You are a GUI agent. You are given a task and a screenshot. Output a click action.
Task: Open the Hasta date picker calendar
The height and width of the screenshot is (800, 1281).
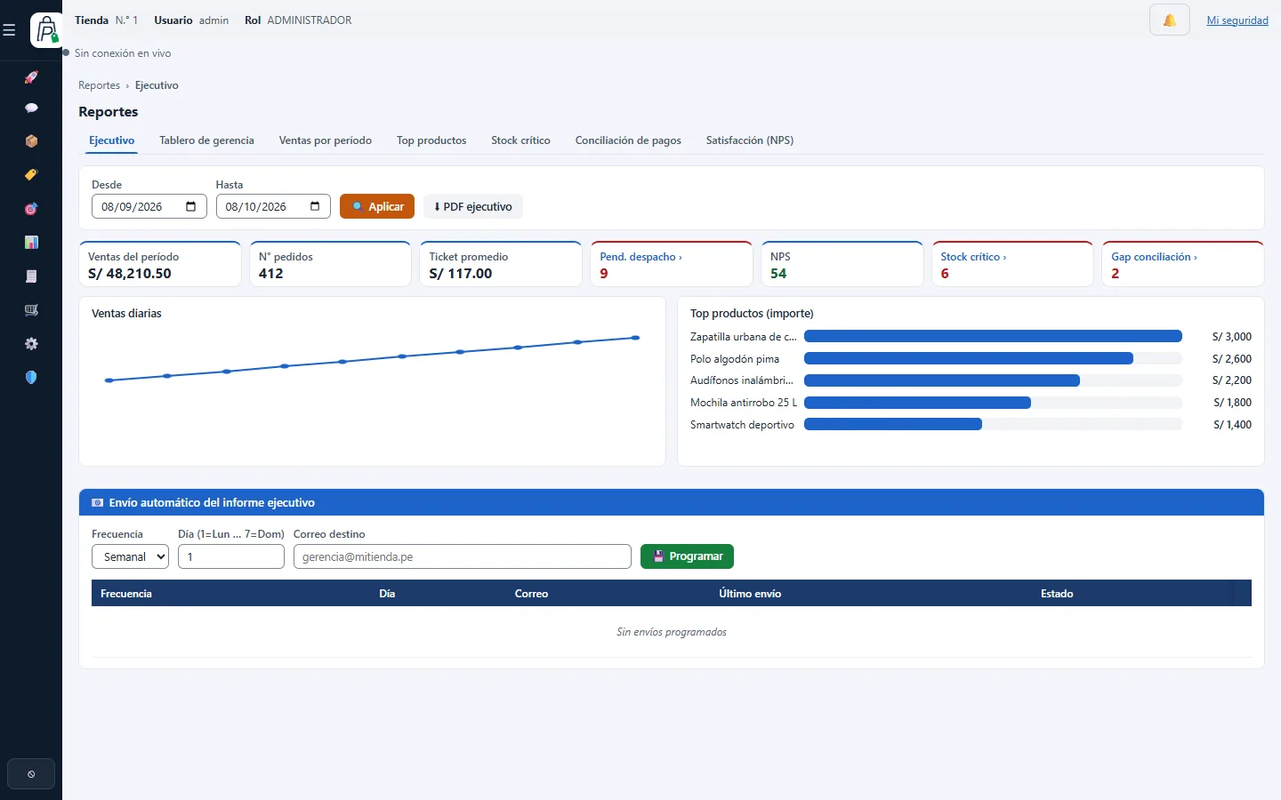(x=315, y=206)
